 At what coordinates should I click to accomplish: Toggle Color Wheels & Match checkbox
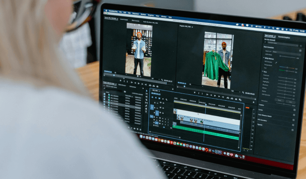(293, 120)
